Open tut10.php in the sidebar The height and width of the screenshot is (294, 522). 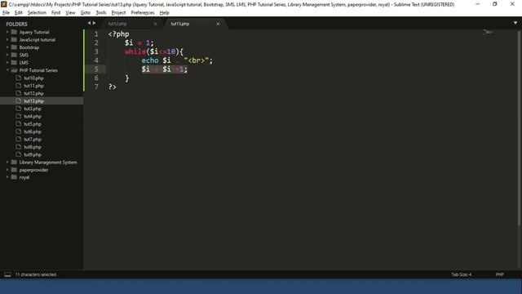coord(33,78)
